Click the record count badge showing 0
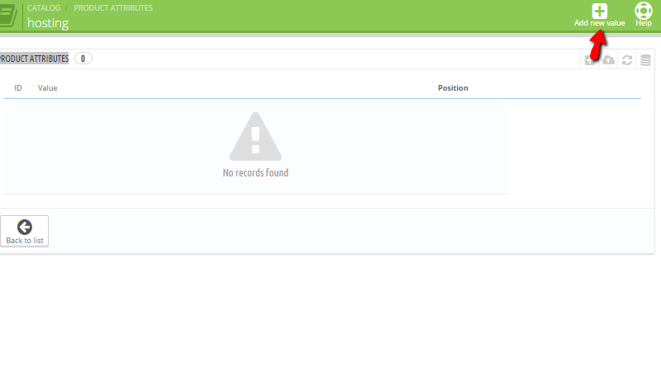661x371 pixels. tap(83, 59)
